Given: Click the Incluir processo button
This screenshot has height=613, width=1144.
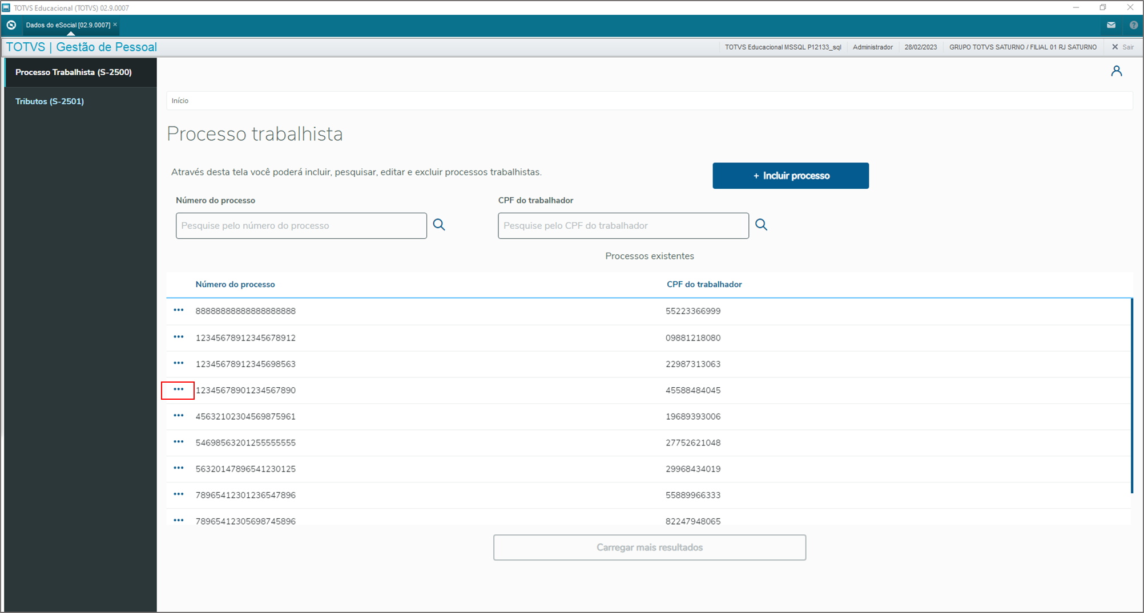Looking at the screenshot, I should (x=791, y=176).
